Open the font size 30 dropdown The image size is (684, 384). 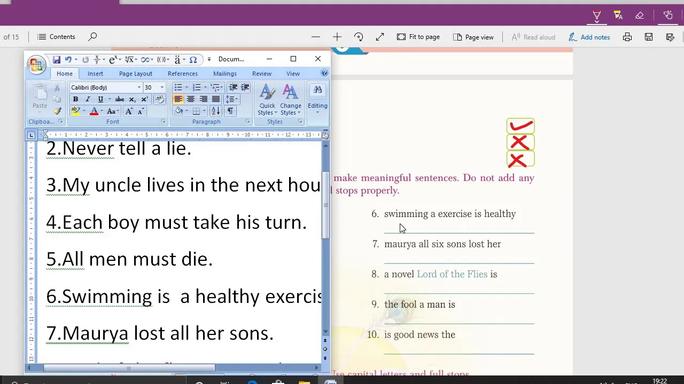coord(162,87)
